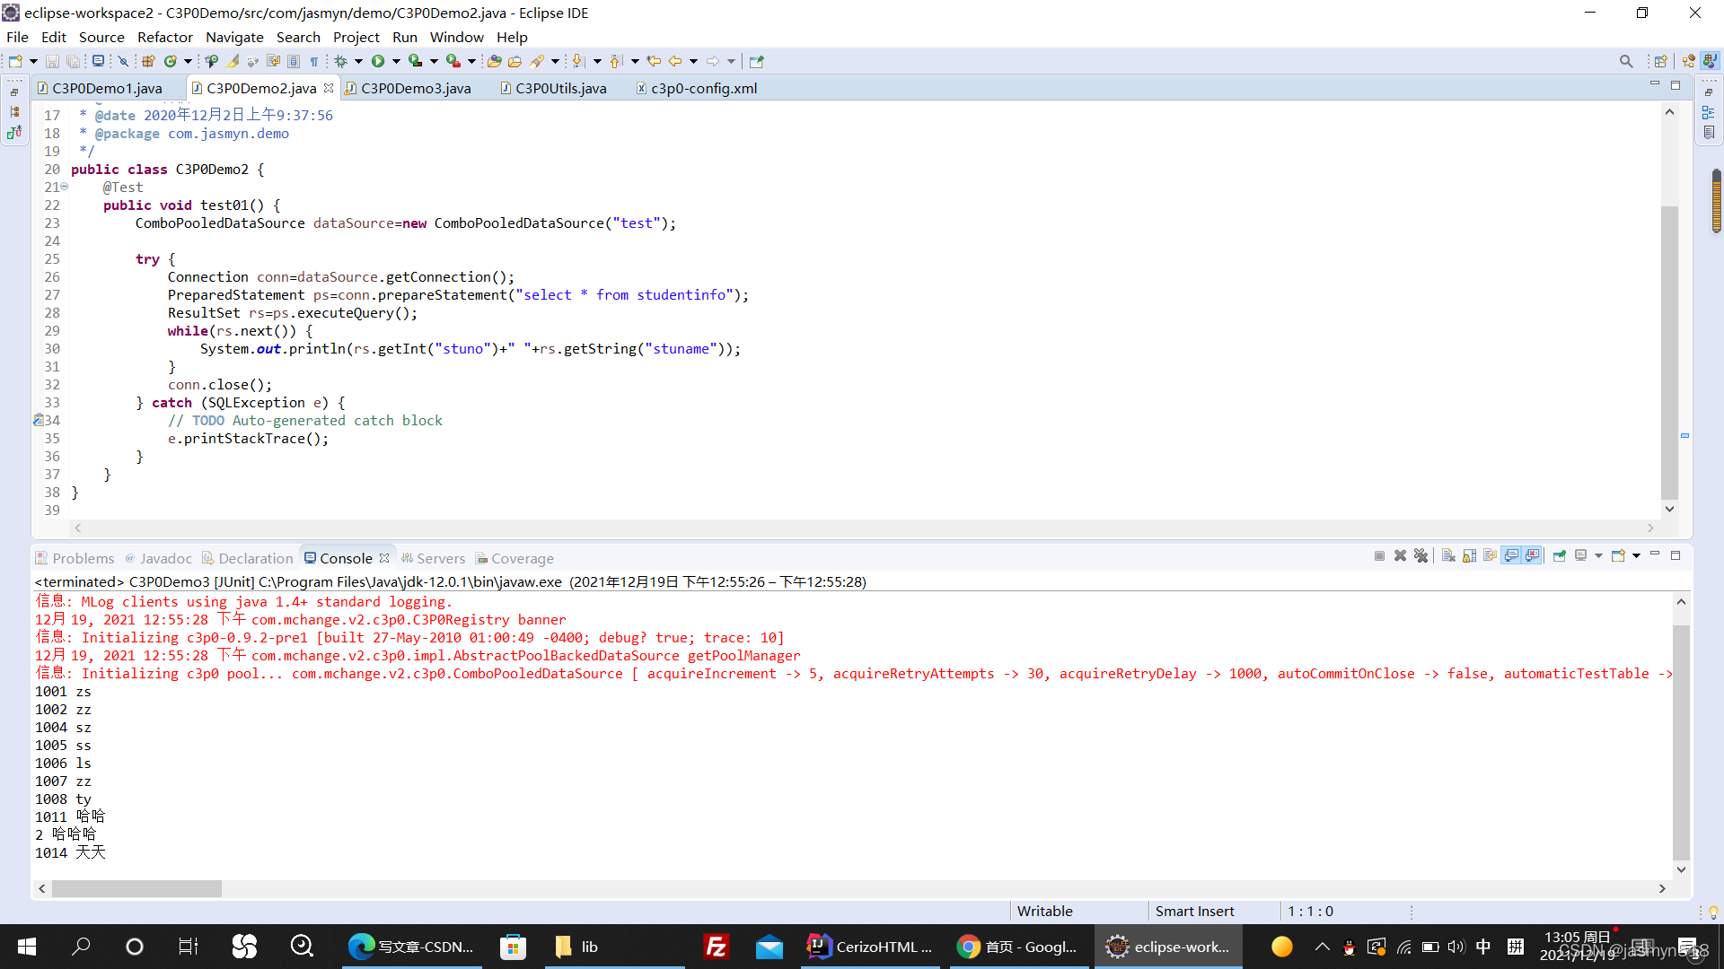This screenshot has height=969, width=1724.
Task: Click the toolbar search magnifier icon
Action: (x=1626, y=61)
